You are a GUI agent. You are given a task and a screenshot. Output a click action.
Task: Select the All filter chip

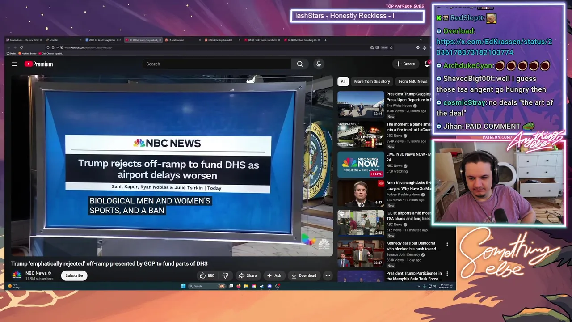click(x=343, y=81)
